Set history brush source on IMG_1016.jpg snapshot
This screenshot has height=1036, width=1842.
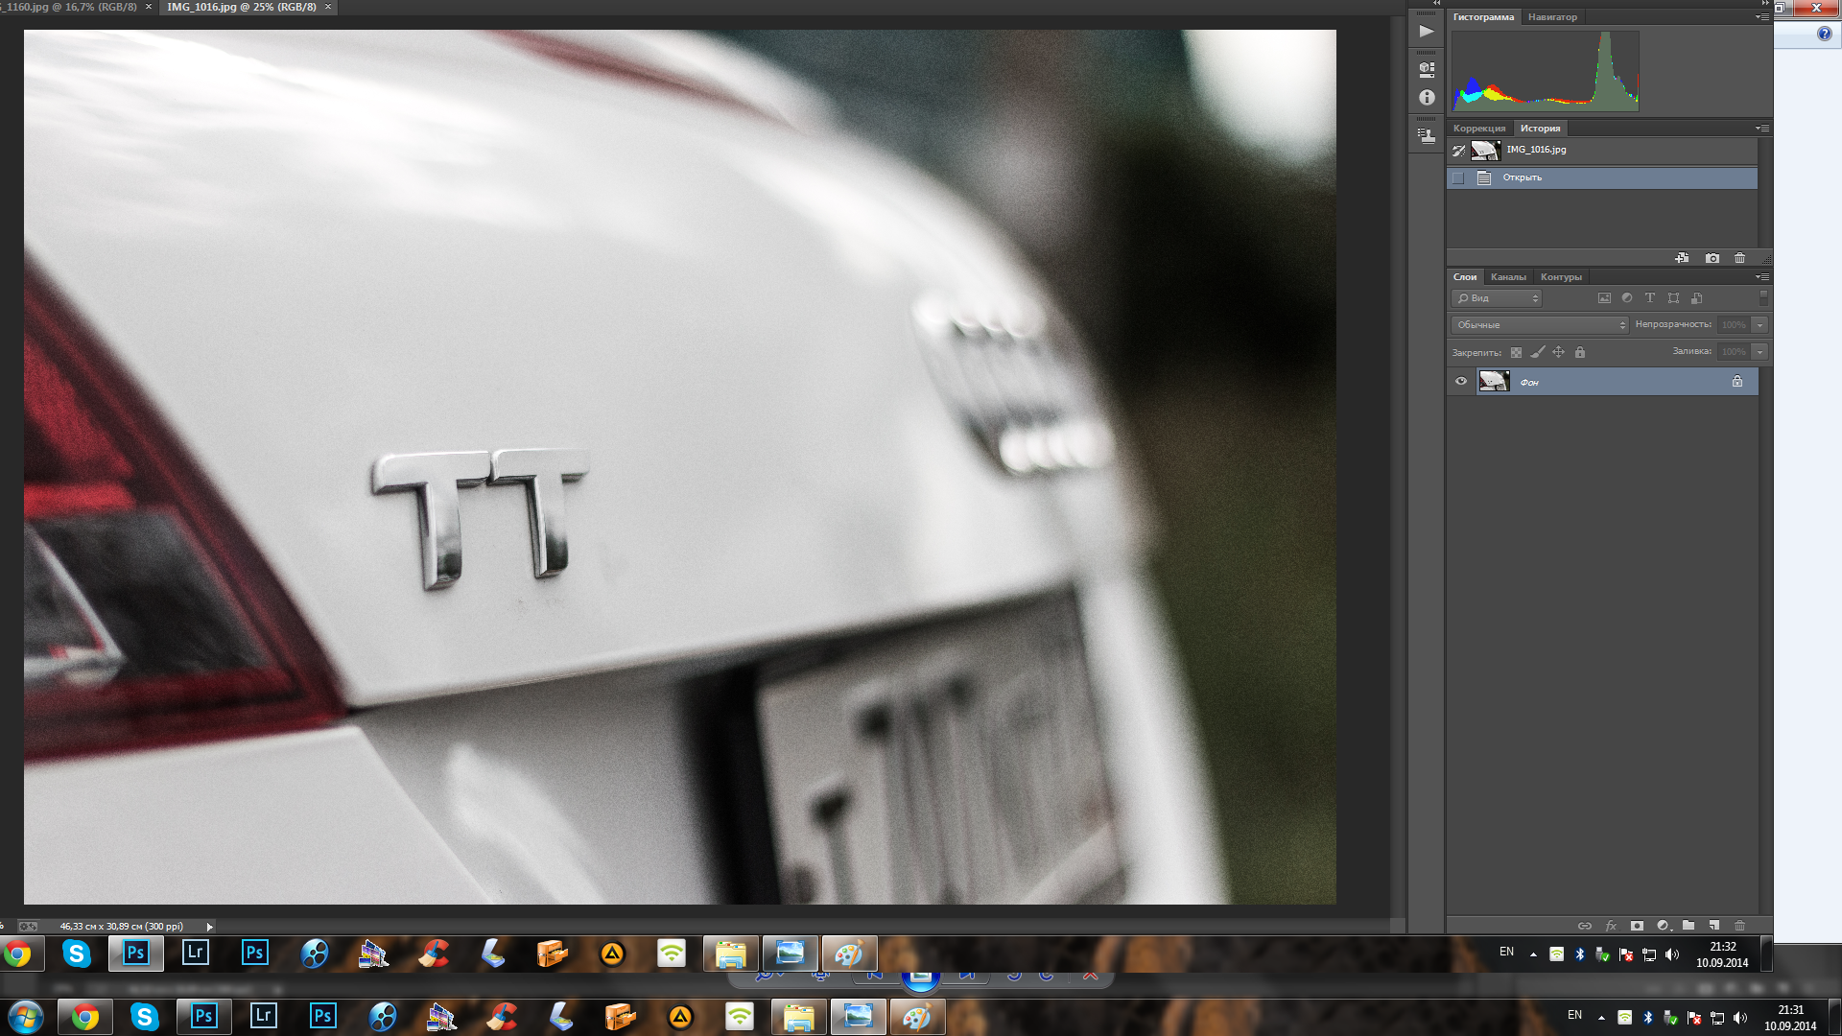[1458, 150]
